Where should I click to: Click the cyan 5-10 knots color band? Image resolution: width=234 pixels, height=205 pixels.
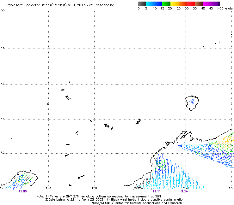click(x=150, y=4)
